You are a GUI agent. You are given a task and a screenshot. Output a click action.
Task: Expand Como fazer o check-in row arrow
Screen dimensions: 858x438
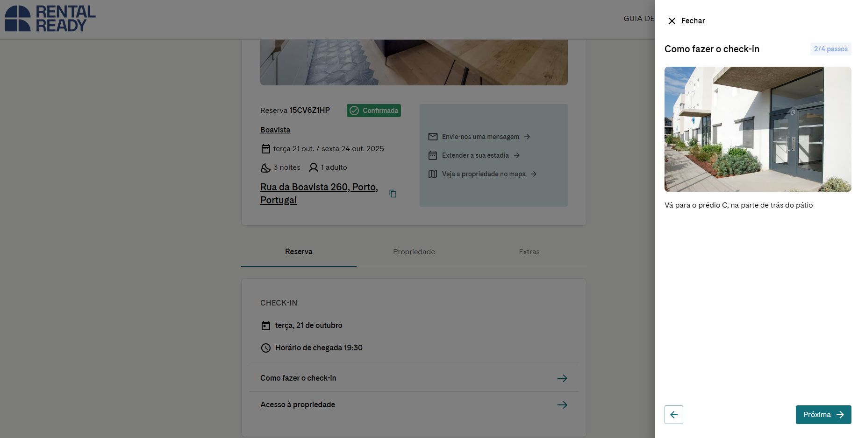pos(562,378)
